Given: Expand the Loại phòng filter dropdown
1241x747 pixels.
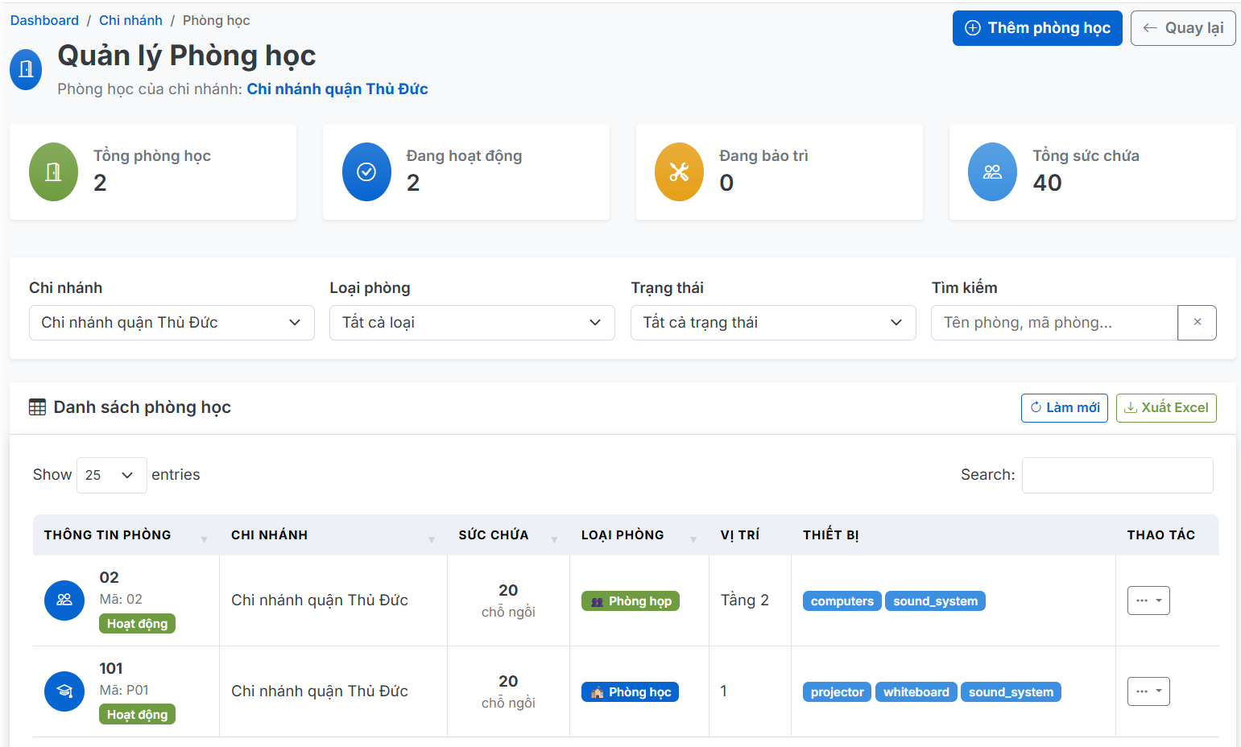Looking at the screenshot, I should click(x=472, y=323).
